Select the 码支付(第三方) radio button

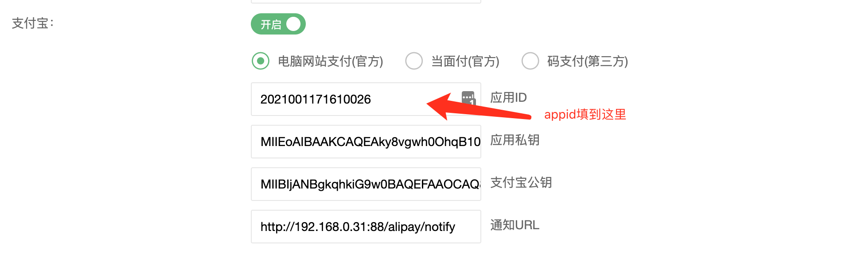[x=530, y=61]
